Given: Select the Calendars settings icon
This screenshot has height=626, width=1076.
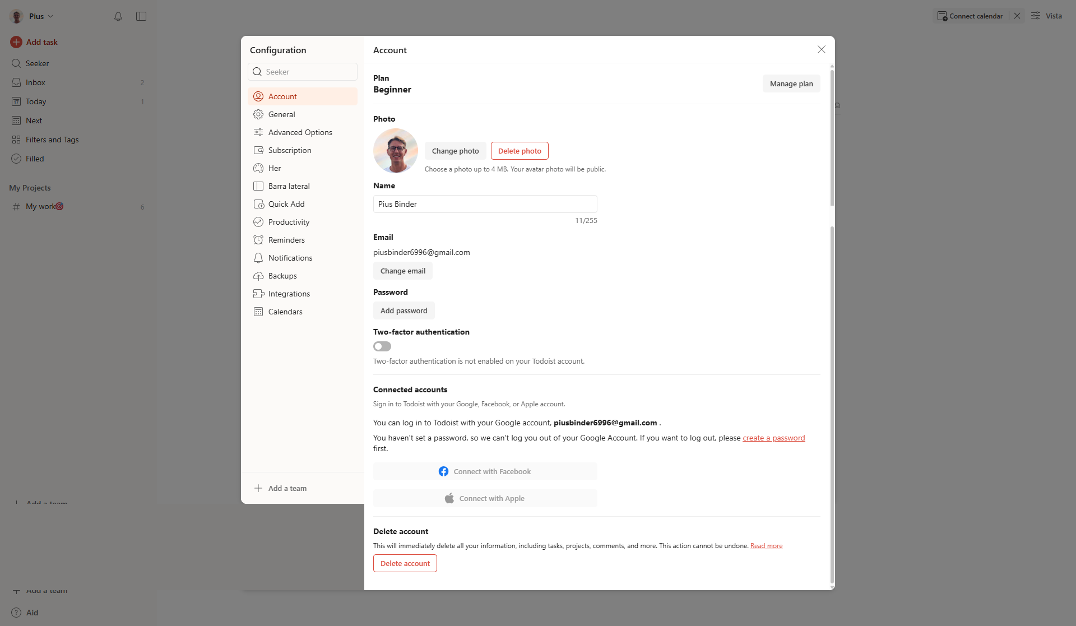Looking at the screenshot, I should pyautogui.click(x=258, y=312).
